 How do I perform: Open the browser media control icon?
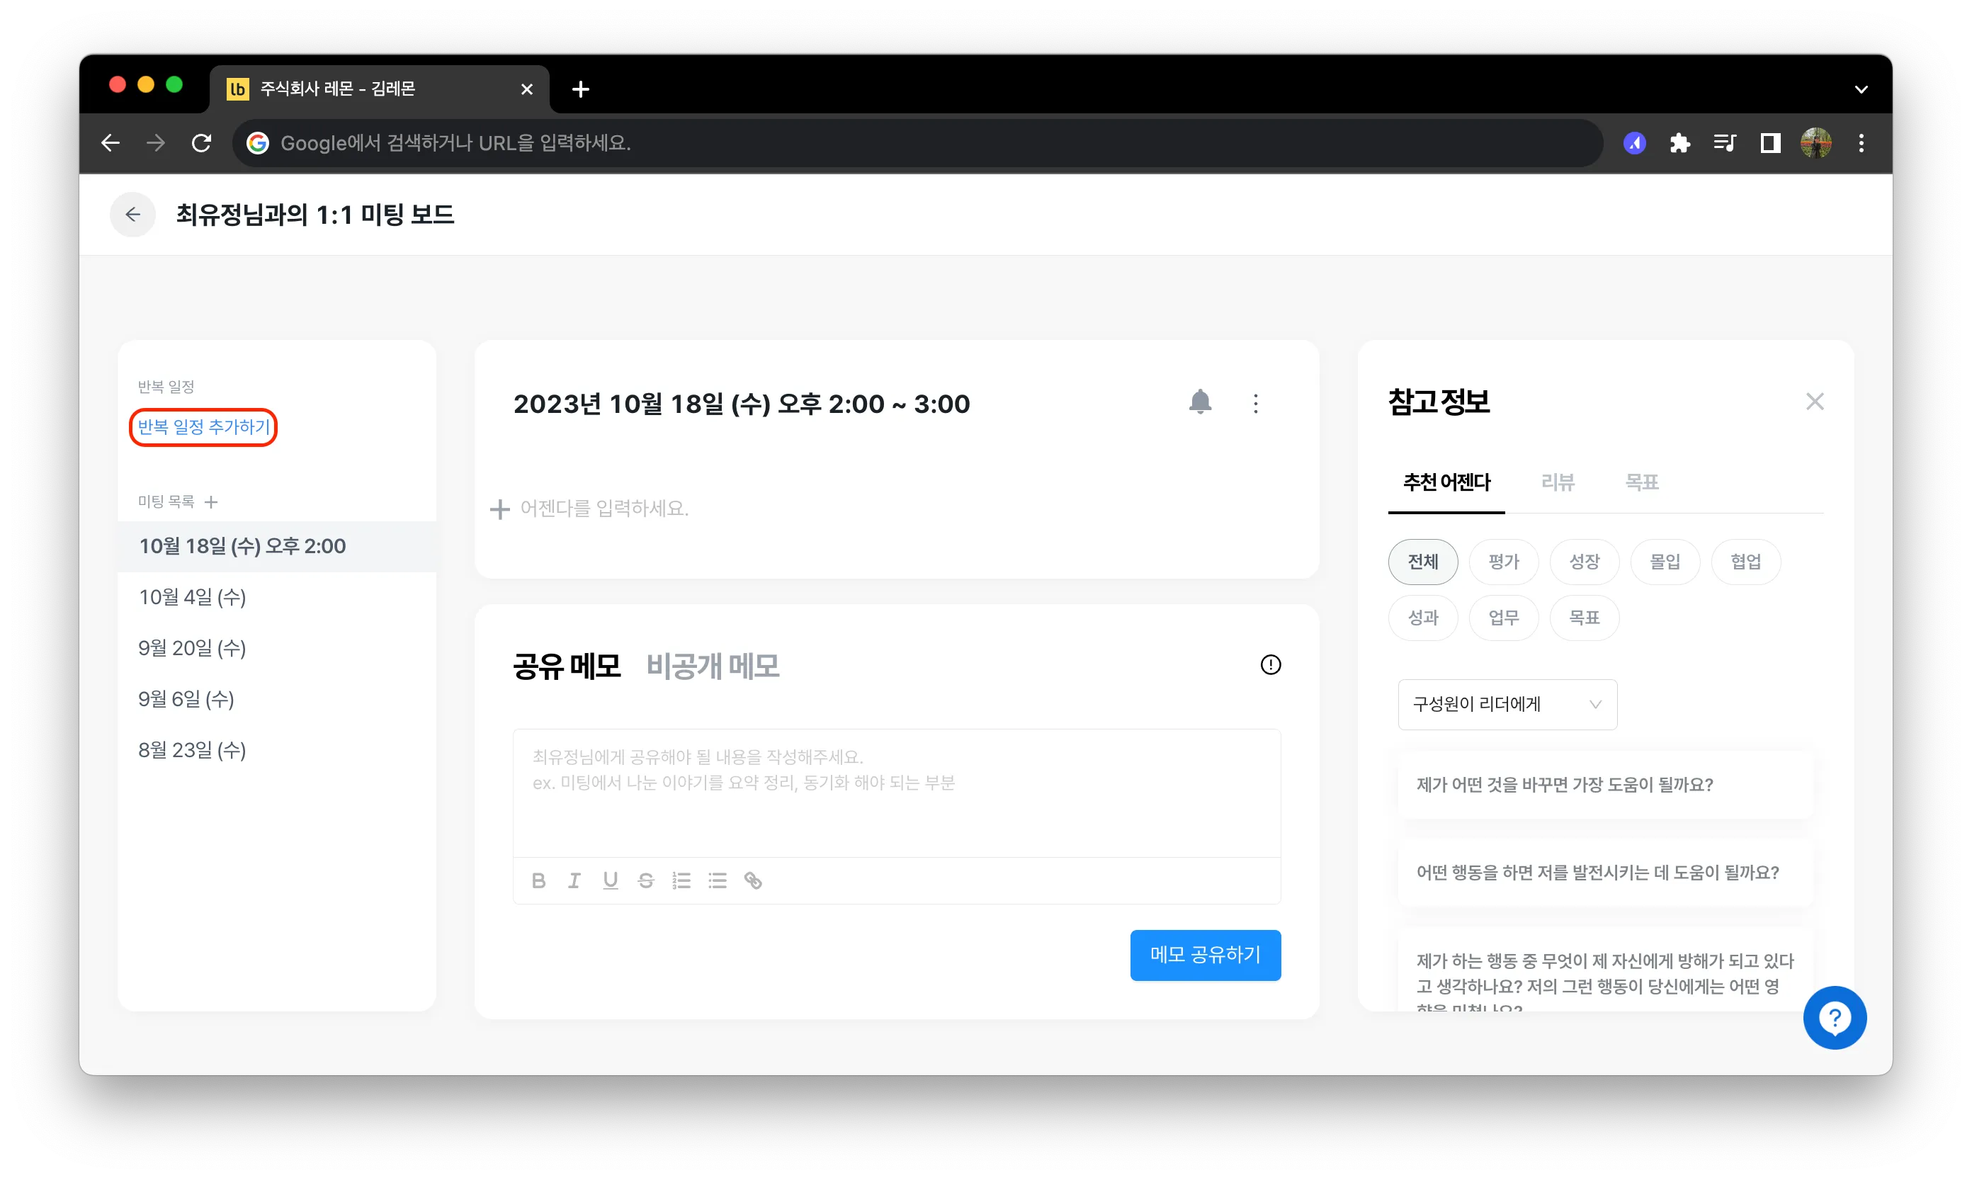pos(1725,143)
